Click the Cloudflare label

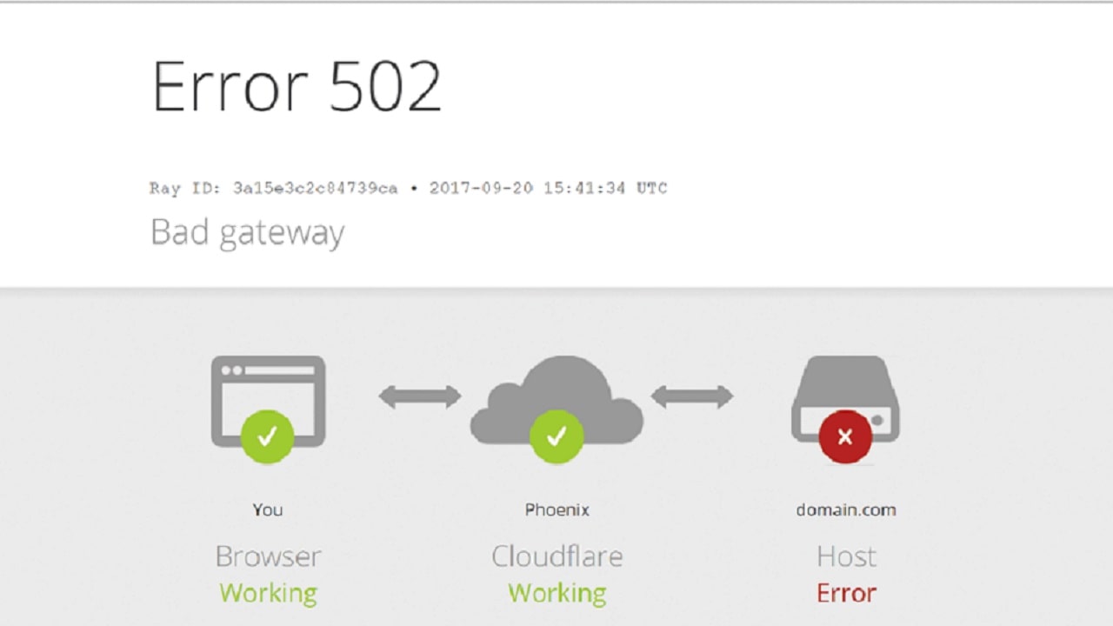click(x=557, y=556)
